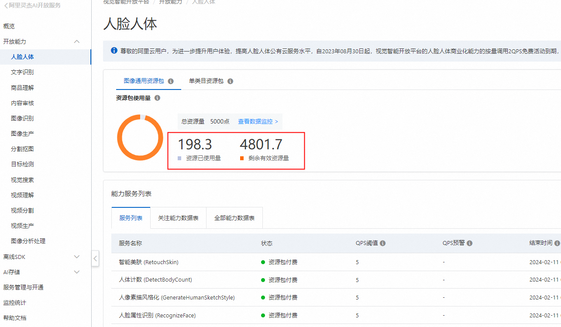Click the info icon next to QPS阈值
The image size is (561, 327).
[382, 243]
